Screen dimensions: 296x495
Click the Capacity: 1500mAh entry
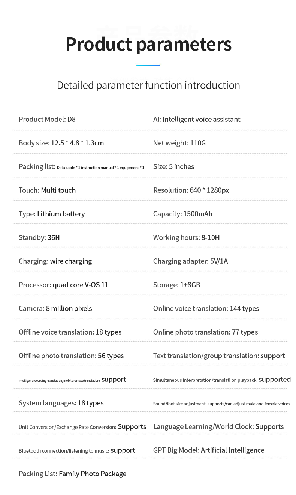[x=183, y=214]
